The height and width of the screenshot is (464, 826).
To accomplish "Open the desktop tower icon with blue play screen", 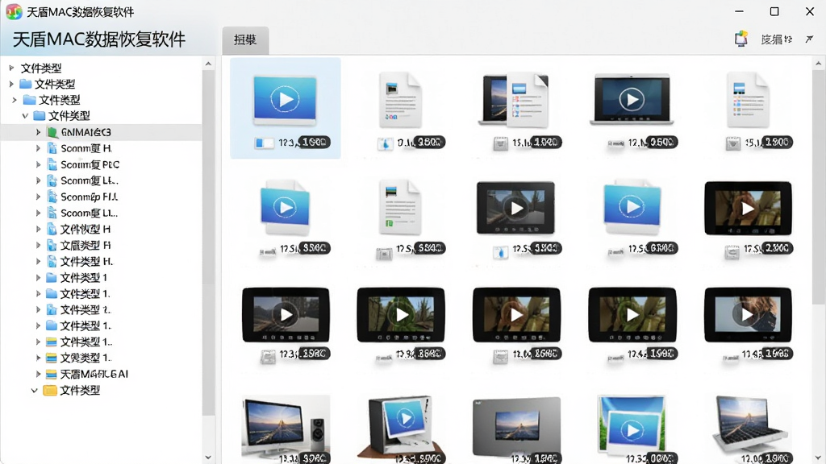I will pyautogui.click(x=400, y=425).
